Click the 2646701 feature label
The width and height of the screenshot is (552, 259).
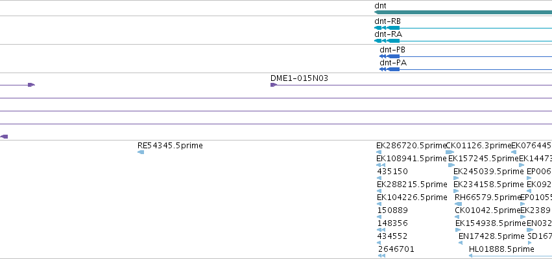[396, 249]
